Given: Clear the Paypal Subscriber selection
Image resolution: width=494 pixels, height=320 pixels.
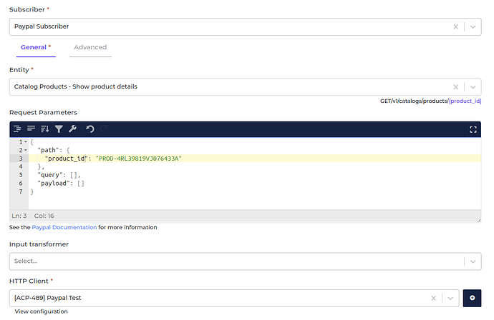Looking at the screenshot, I should coord(455,26).
